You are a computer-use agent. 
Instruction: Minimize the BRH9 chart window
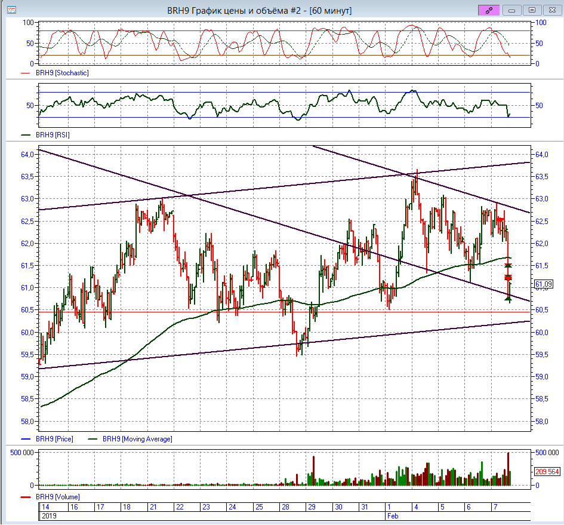click(x=513, y=10)
